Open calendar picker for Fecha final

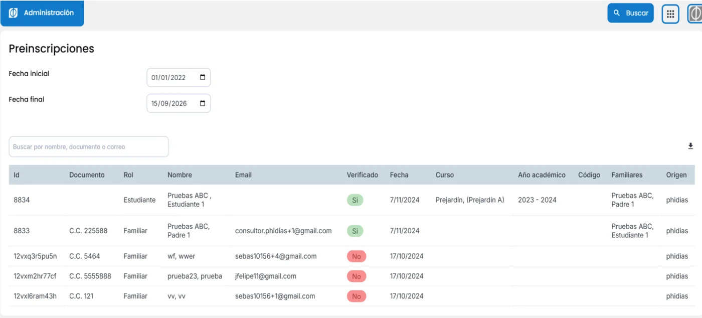pos(203,103)
